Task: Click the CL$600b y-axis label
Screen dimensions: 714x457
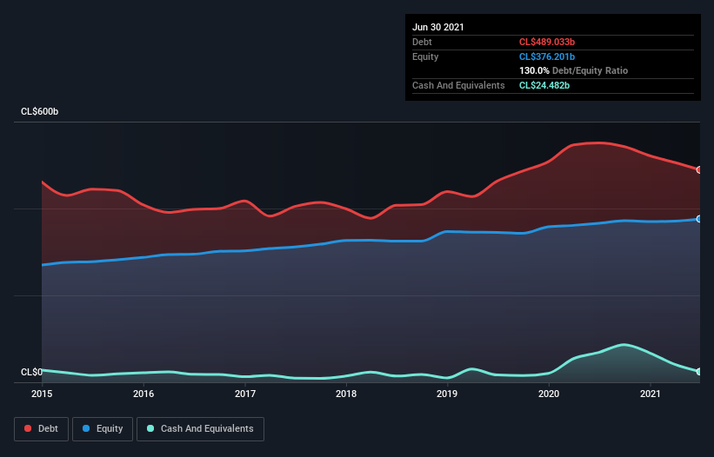Action: pos(40,111)
